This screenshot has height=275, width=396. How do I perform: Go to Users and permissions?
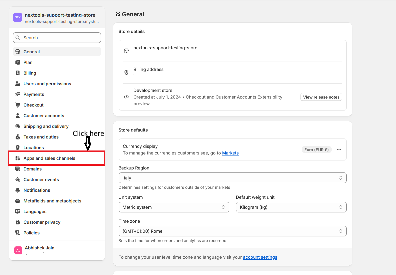click(x=47, y=84)
